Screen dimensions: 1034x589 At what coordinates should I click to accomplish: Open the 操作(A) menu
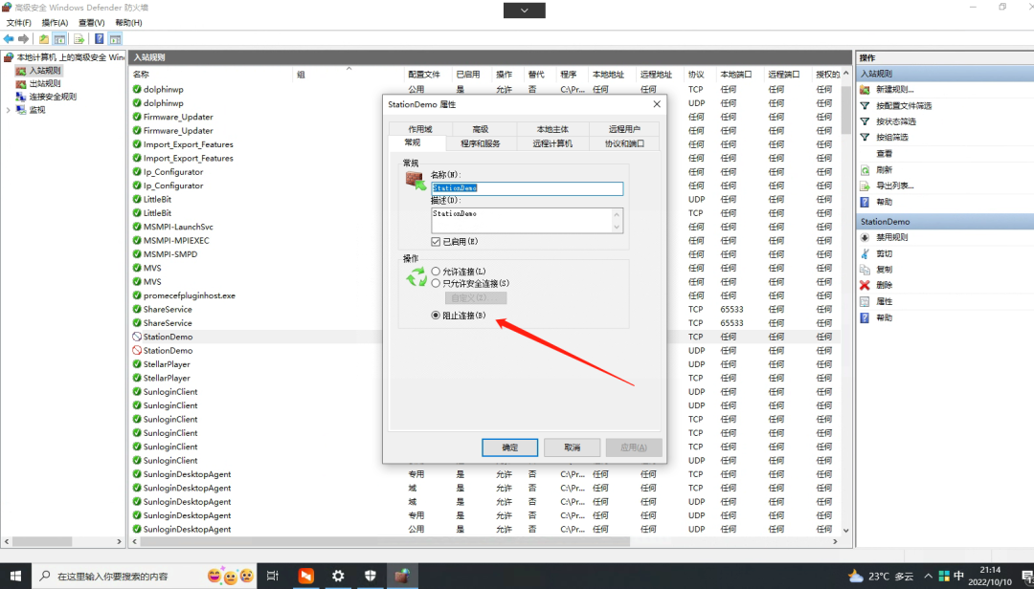click(x=55, y=22)
